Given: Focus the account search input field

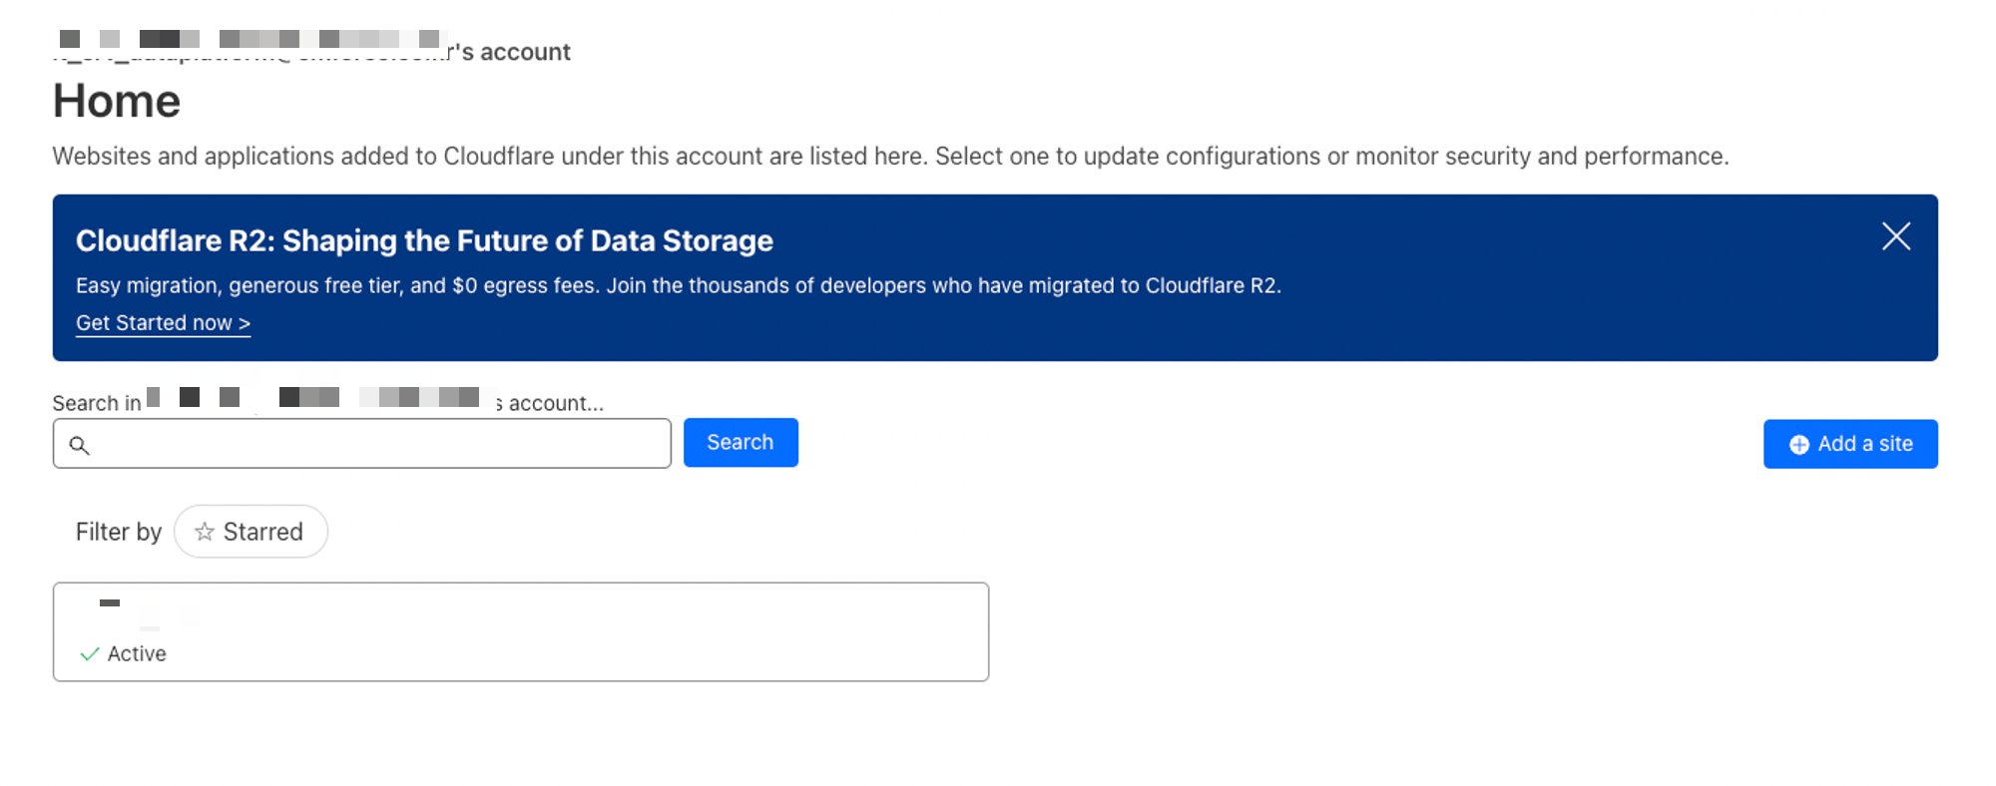Looking at the screenshot, I should [362, 444].
